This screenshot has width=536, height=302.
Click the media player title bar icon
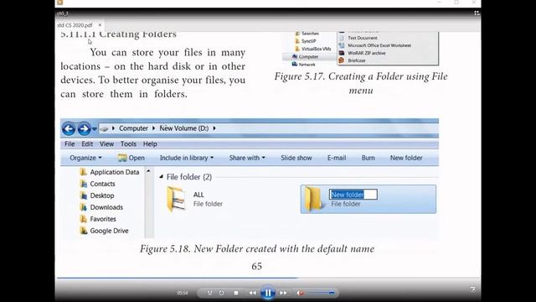point(60,2)
